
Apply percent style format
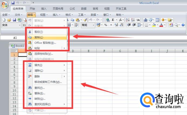coord(106,25)
